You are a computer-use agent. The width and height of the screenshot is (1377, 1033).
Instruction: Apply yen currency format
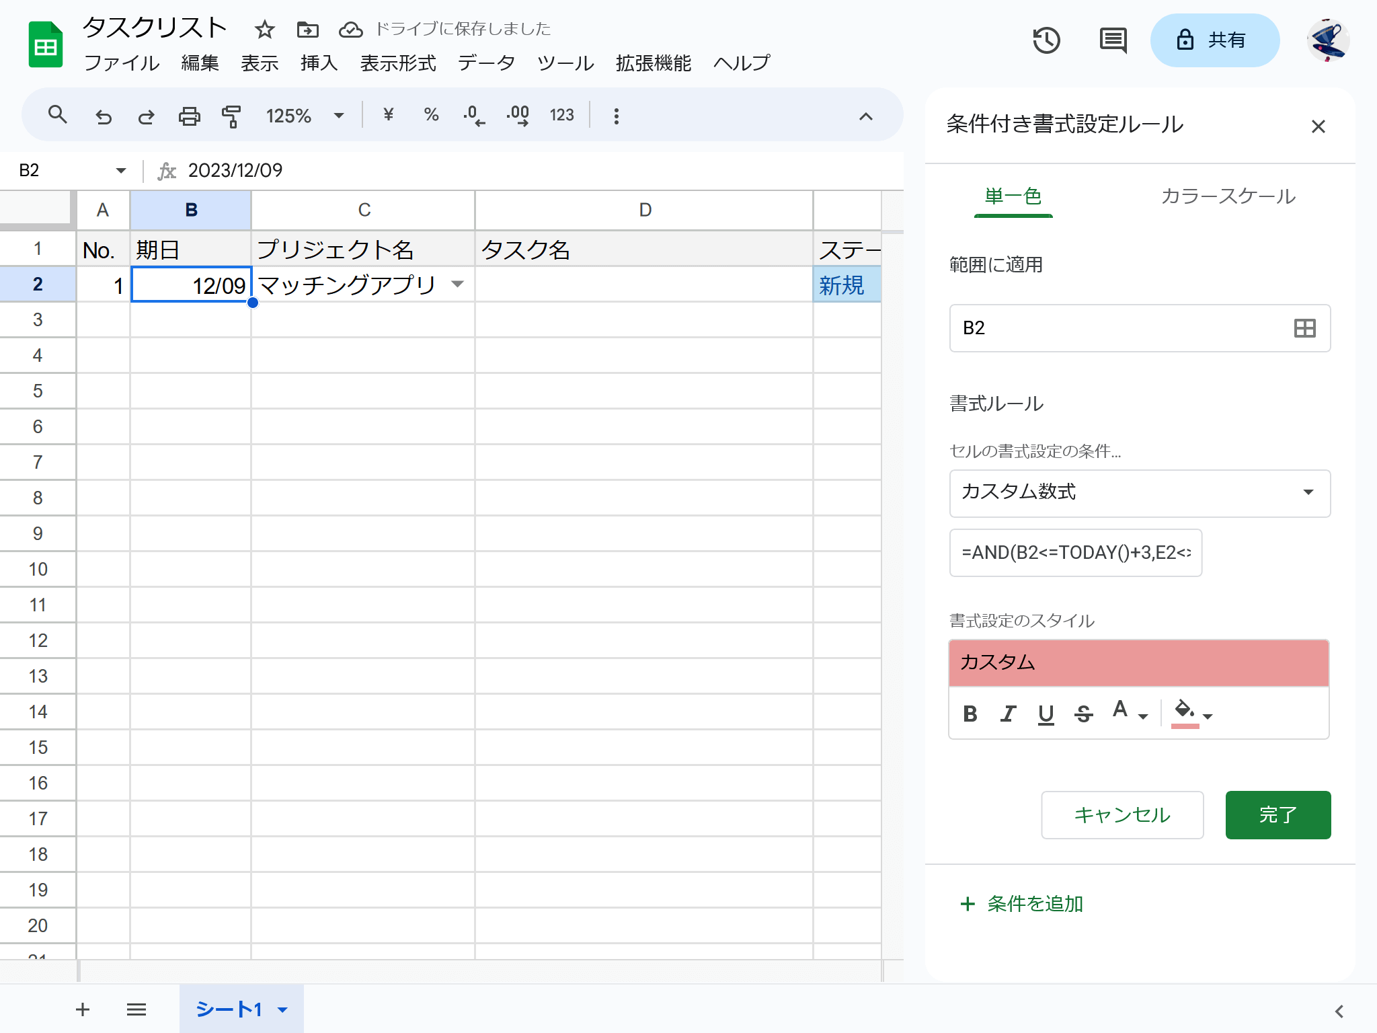click(388, 115)
